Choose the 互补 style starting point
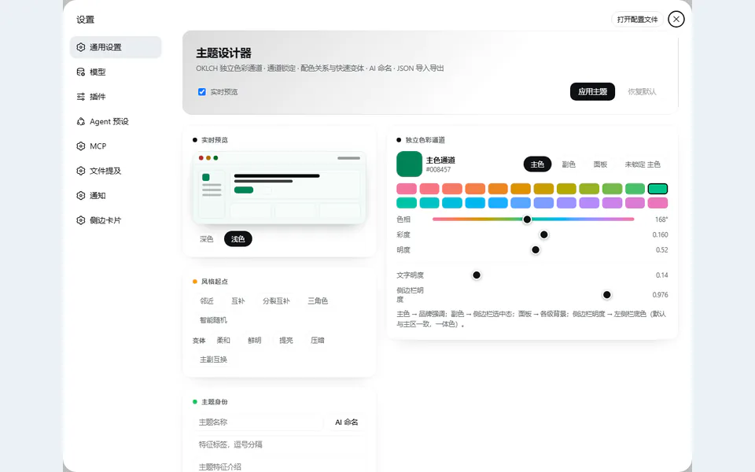This screenshot has height=472, width=755. click(x=238, y=301)
